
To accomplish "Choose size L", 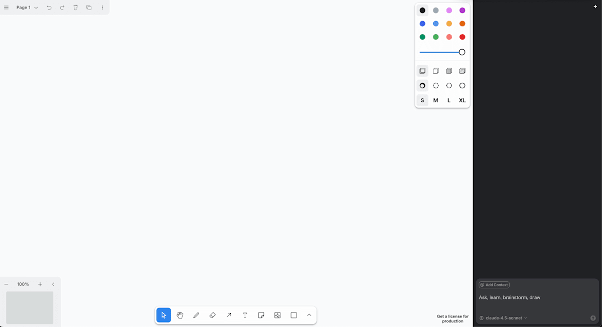I will 449,100.
